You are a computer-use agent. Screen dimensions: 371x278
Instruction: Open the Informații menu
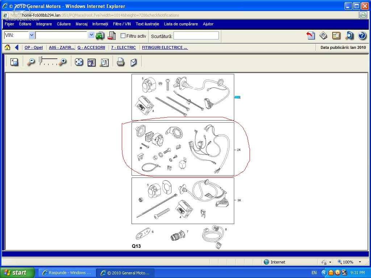coord(100,24)
